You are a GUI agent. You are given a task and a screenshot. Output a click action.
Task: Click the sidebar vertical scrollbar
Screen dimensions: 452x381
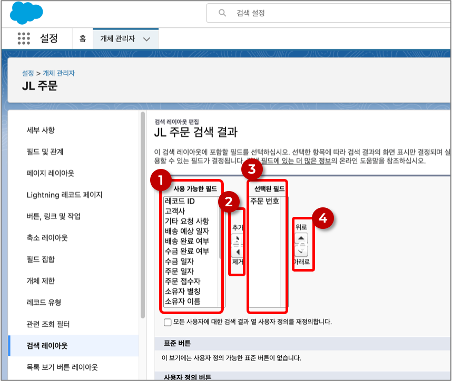143,215
